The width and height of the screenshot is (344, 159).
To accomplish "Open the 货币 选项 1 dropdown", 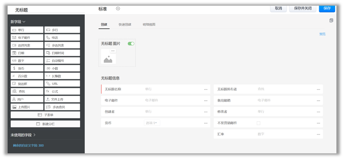I will pos(152,123).
